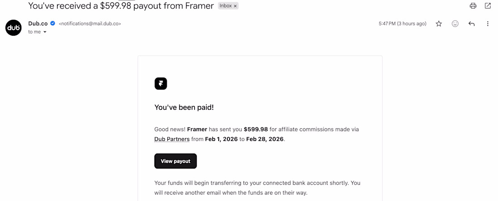
Task: Open the email in a new window
Action: tap(488, 6)
